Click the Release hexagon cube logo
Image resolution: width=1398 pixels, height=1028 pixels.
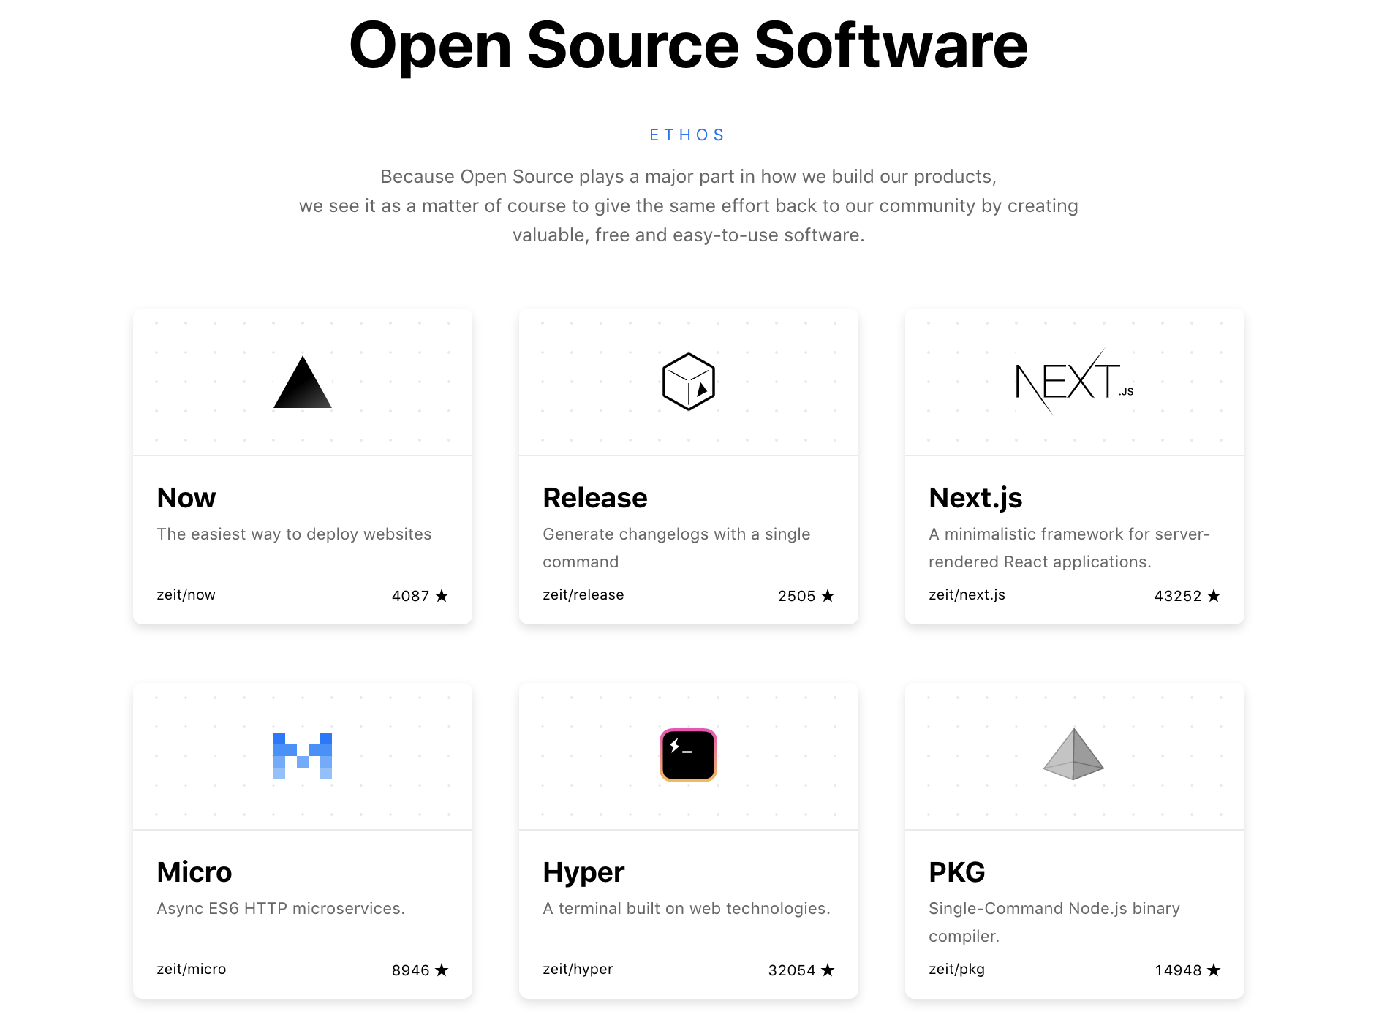coord(688,382)
